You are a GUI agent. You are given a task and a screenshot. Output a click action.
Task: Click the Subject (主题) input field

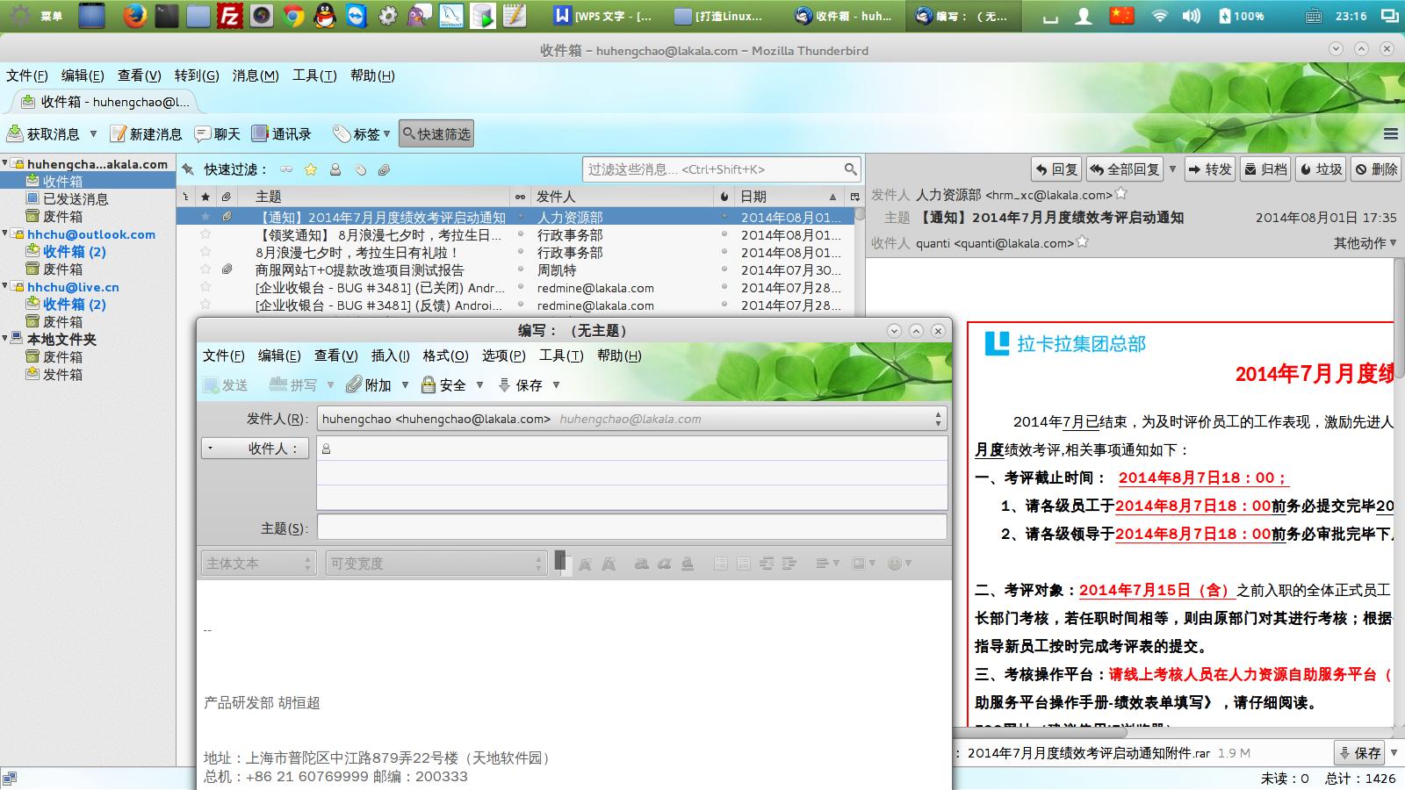[x=631, y=528]
